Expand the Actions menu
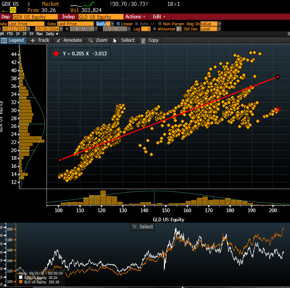Image resolution: width=290 pixels, height=288 pixels. pyautogui.click(x=135, y=16)
